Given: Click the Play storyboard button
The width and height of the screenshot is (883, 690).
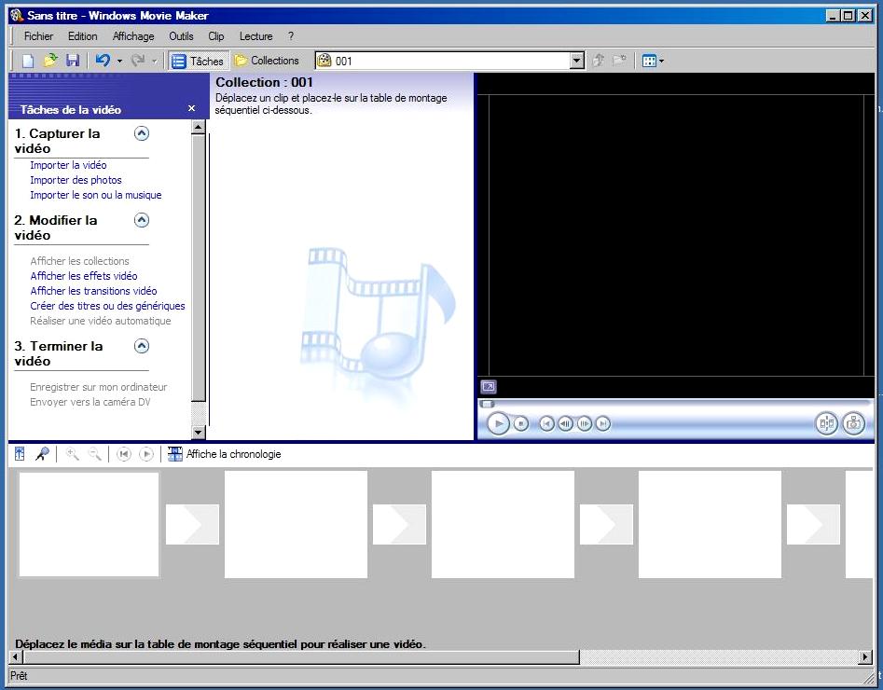Looking at the screenshot, I should [146, 454].
